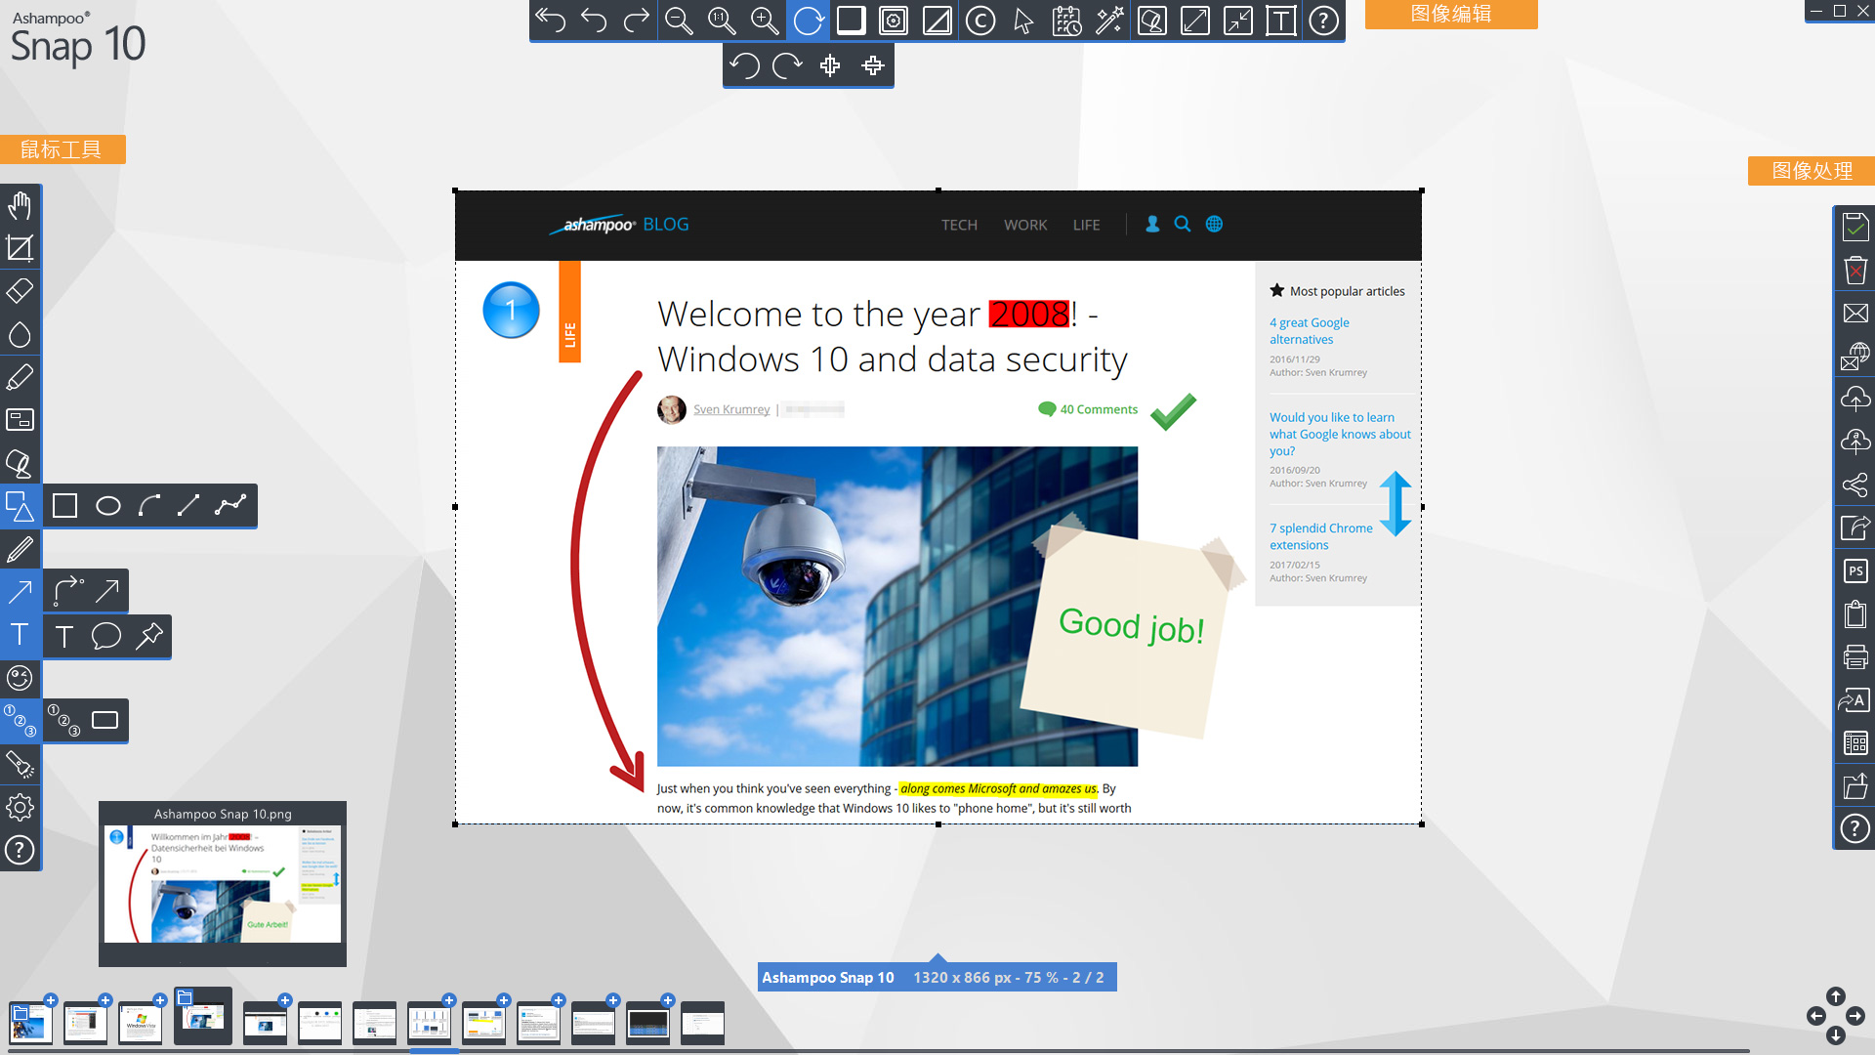
Task: Select the Arrow/pointer tool
Action: tap(1025, 21)
